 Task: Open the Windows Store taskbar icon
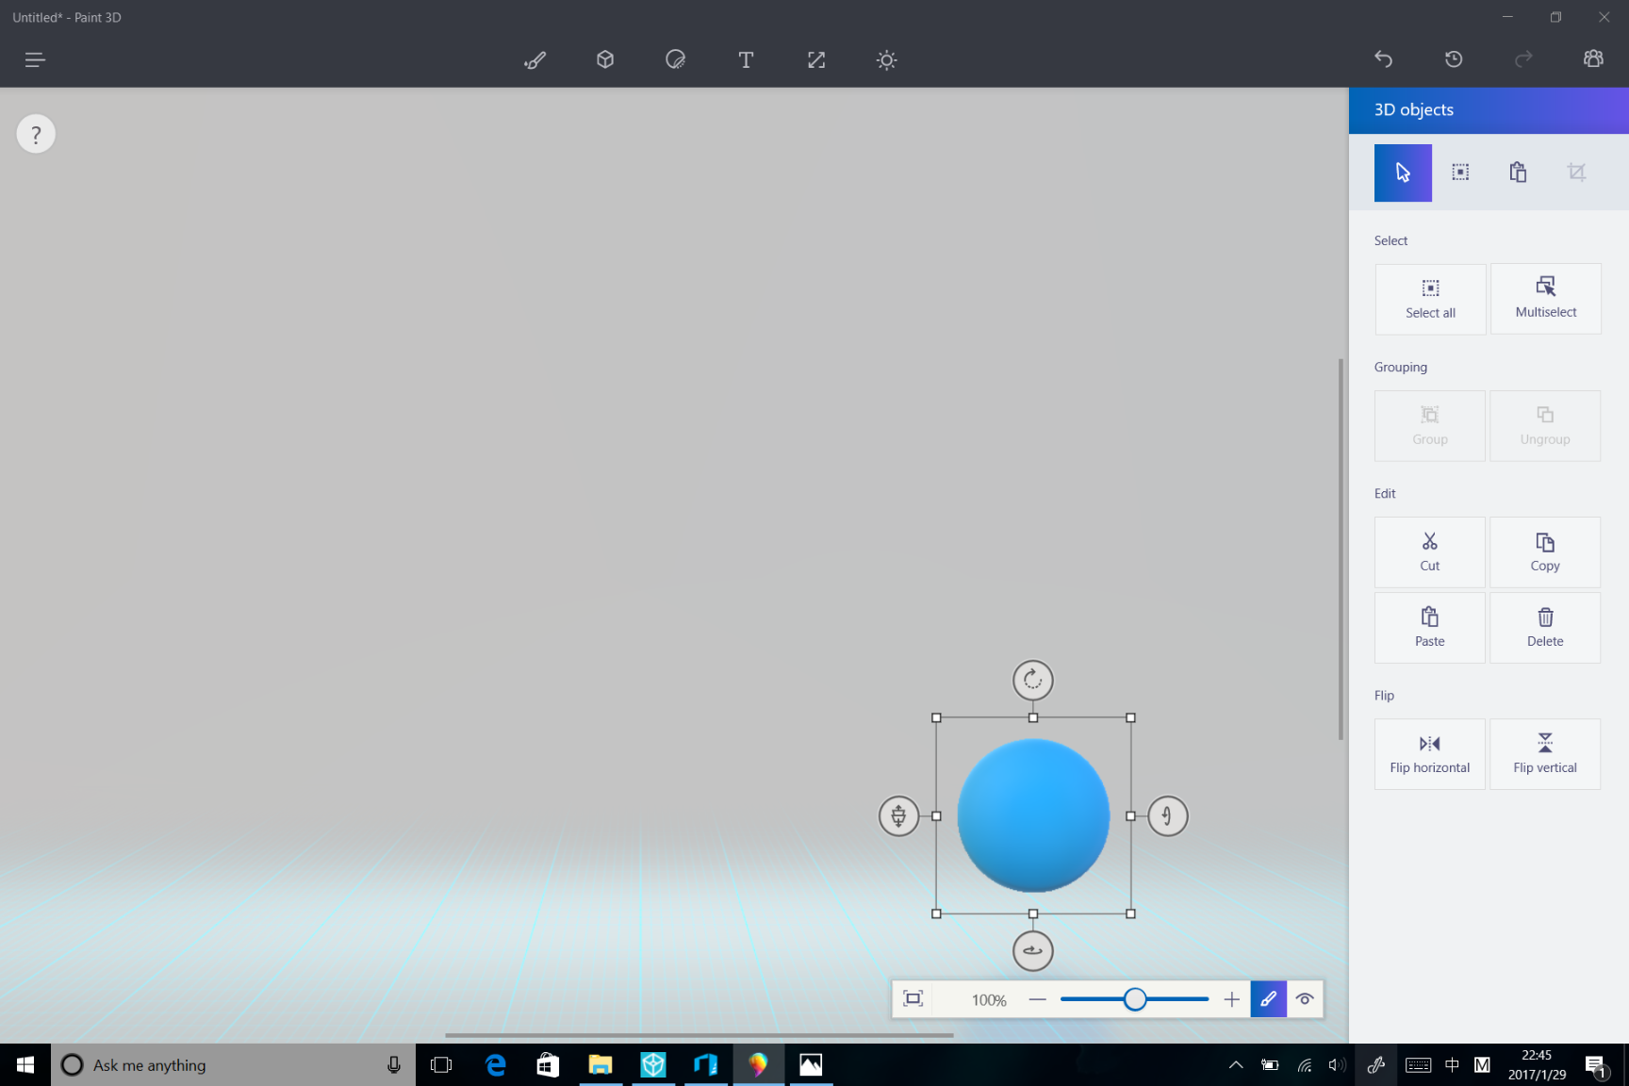pos(548,1065)
